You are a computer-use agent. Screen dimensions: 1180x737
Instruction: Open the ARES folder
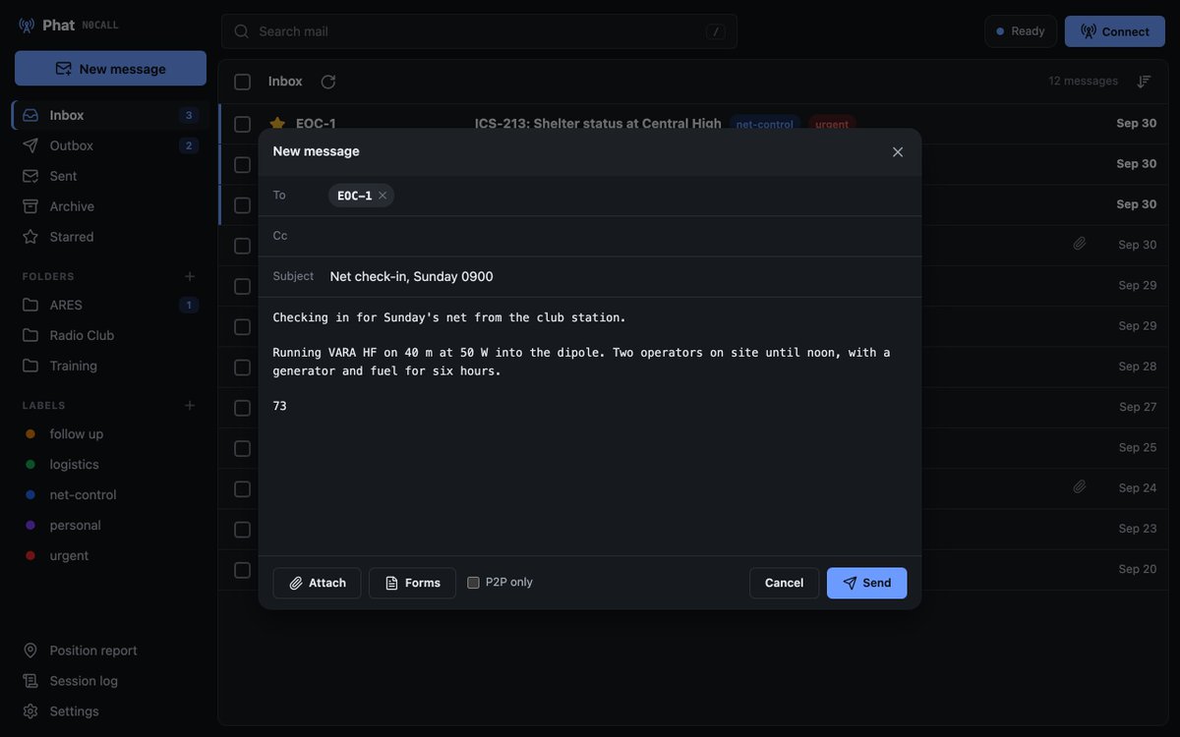tap(109, 305)
